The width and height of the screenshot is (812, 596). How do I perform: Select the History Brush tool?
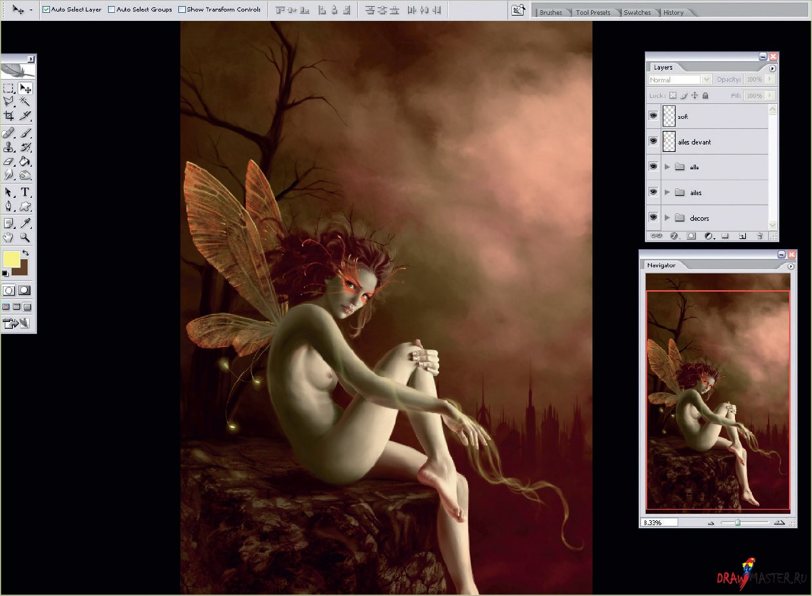tap(26, 147)
